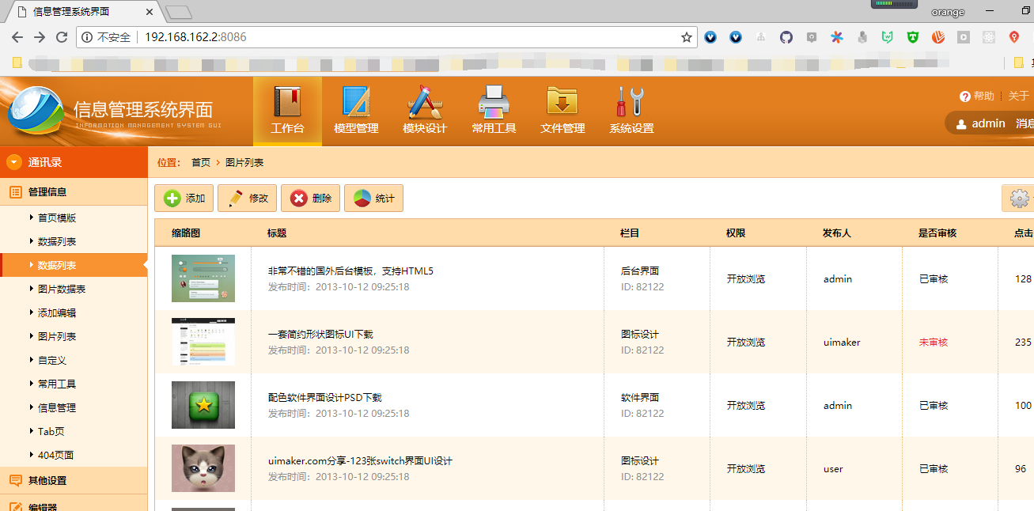1034x511 pixels.
Task: Click the 发布人 column header
Action: tap(837, 233)
